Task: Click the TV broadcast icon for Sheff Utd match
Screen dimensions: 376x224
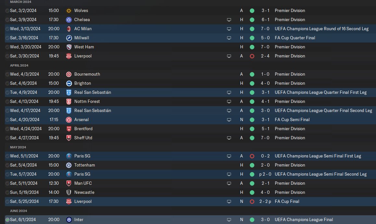Action: tap(229, 138)
